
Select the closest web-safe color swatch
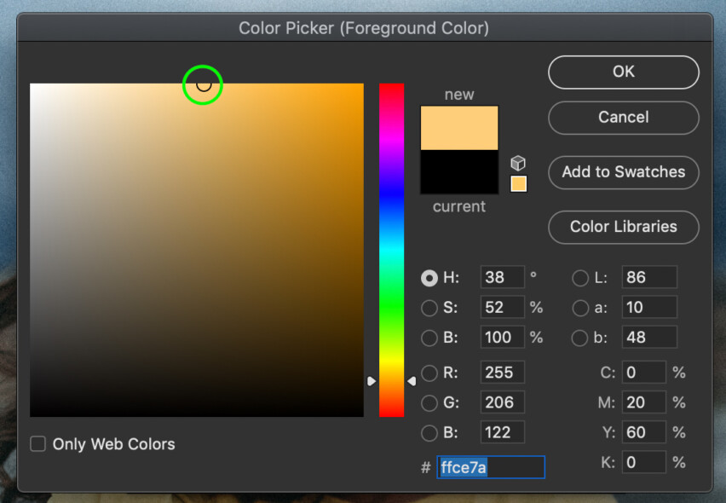[x=518, y=183]
